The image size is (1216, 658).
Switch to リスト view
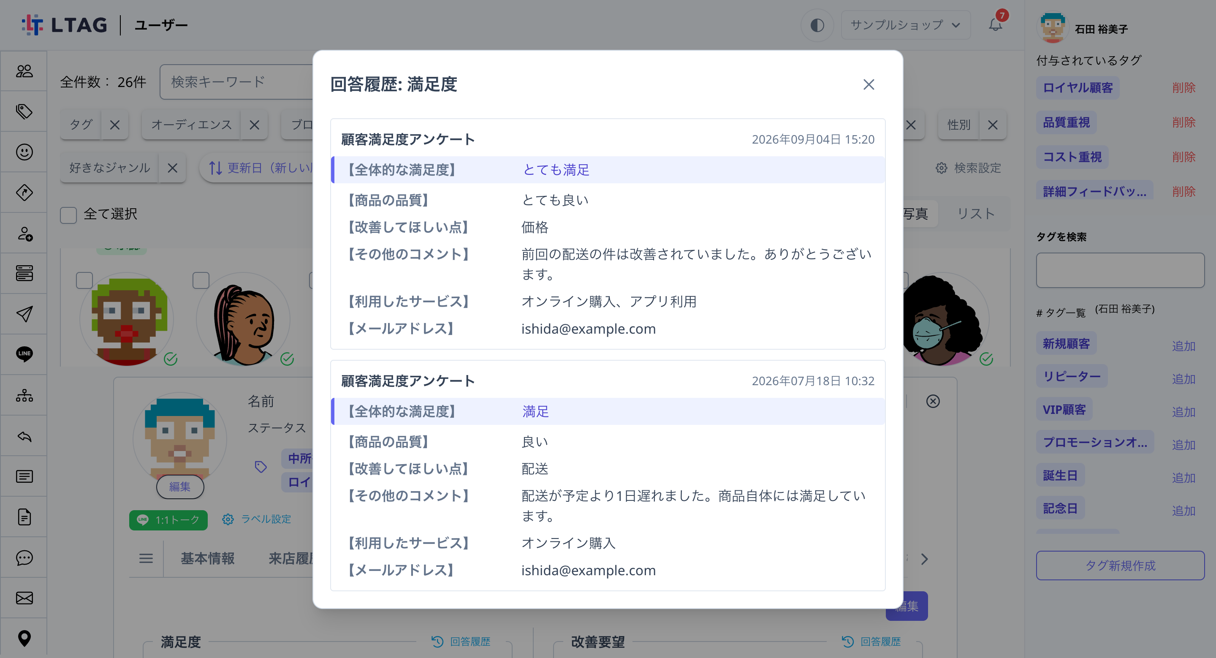tap(976, 214)
